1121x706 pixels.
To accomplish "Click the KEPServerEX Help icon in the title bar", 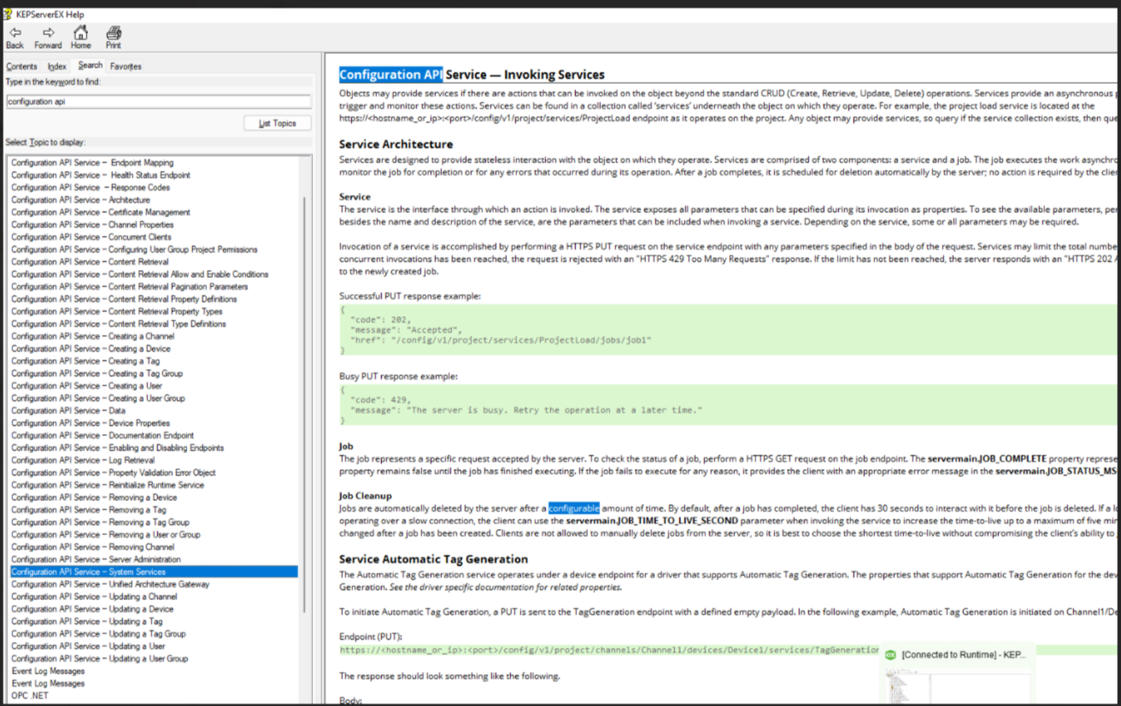I will (x=7, y=14).
